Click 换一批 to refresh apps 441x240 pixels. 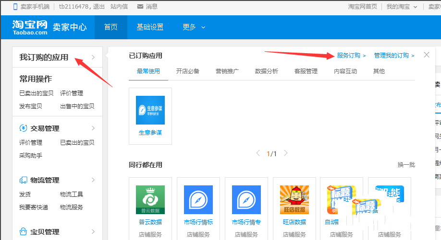(406, 165)
